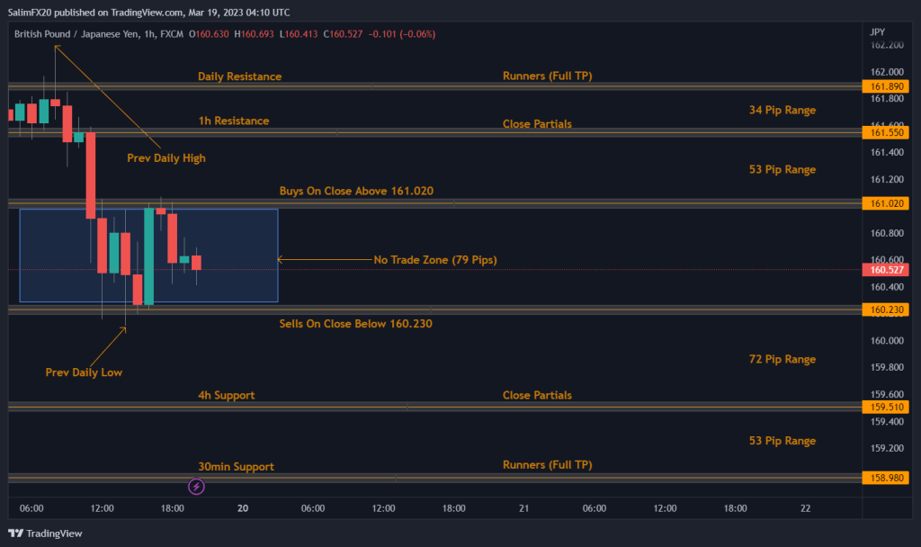Click the 160.230 price axis label
921x547 pixels.
[x=886, y=309]
